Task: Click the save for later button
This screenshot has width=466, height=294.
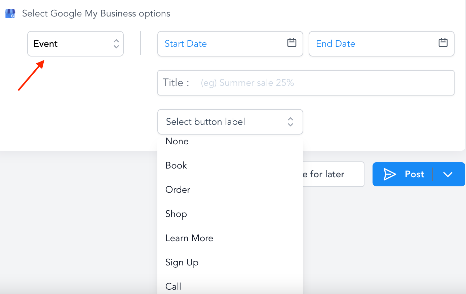Action: (333, 174)
